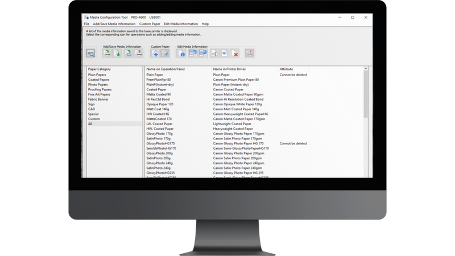Select the Custom category
This screenshot has width=455, height=256.
(94, 119)
